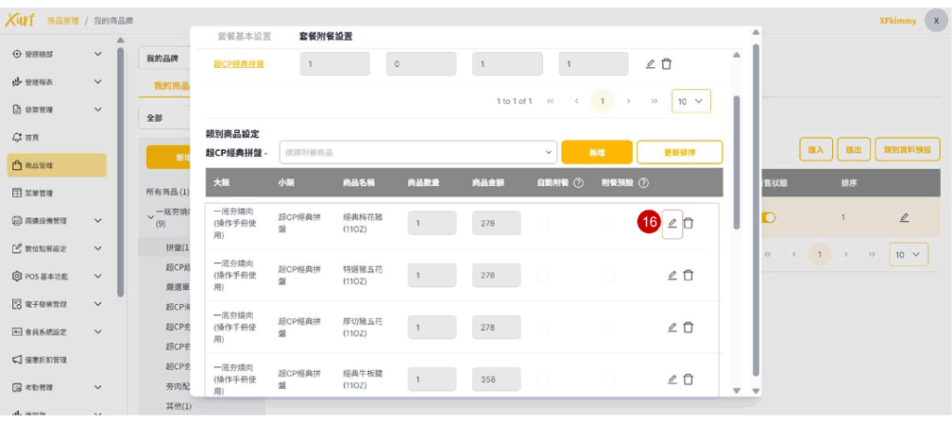Click the help icon beside 附餐預設
952x423 pixels.
[x=643, y=183]
